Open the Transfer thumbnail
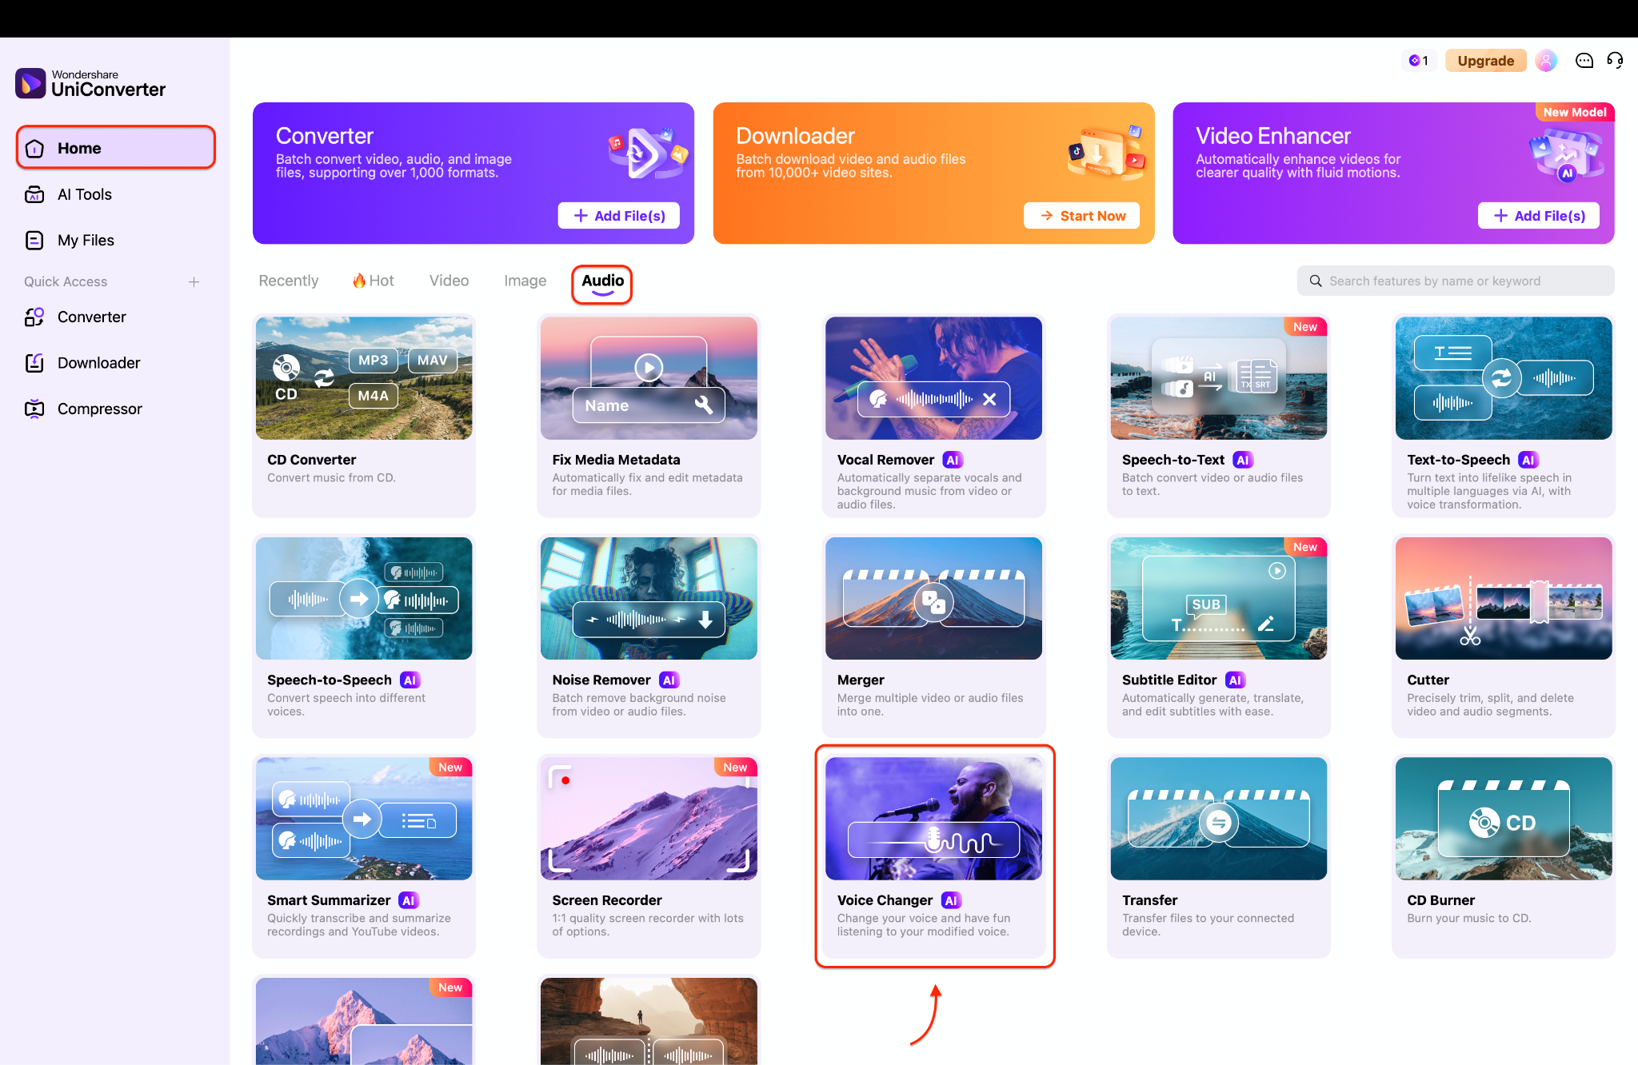The height and width of the screenshot is (1065, 1638). [1219, 819]
